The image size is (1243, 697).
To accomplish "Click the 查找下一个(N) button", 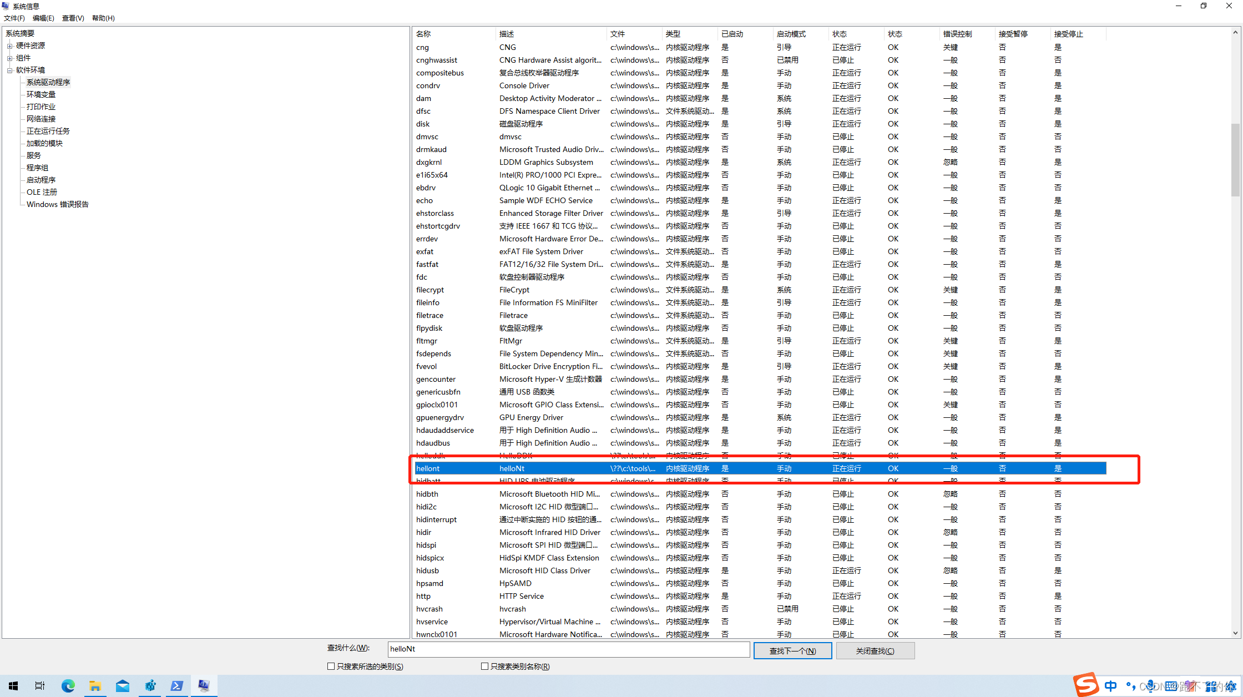I will pyautogui.click(x=792, y=651).
